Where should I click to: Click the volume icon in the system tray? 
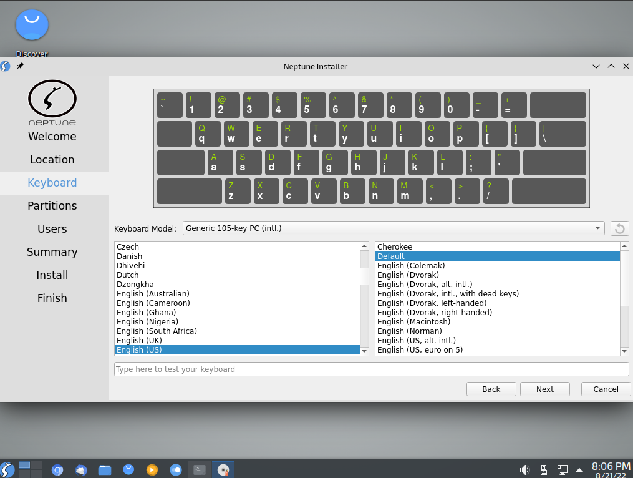[525, 469]
